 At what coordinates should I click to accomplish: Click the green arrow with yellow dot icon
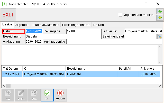tap(160, 17)
